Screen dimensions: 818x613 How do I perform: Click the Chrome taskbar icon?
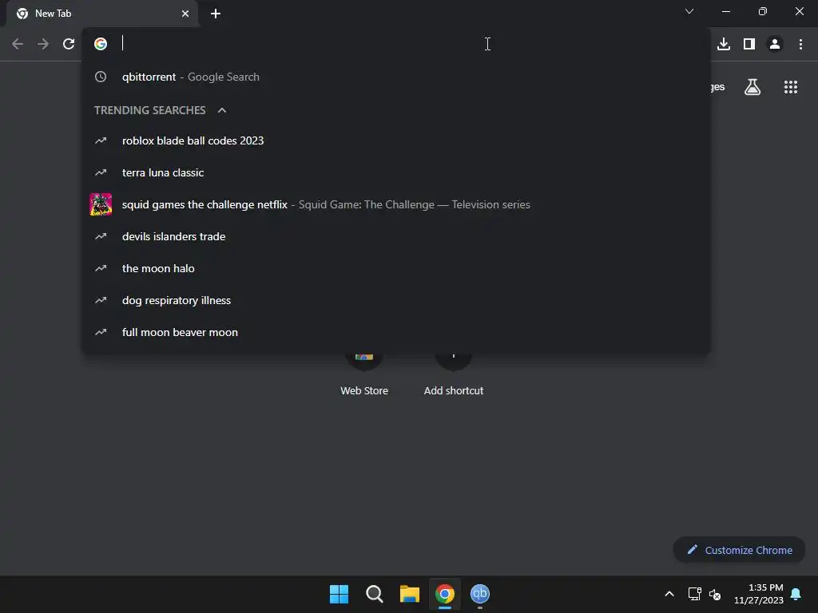click(x=445, y=594)
